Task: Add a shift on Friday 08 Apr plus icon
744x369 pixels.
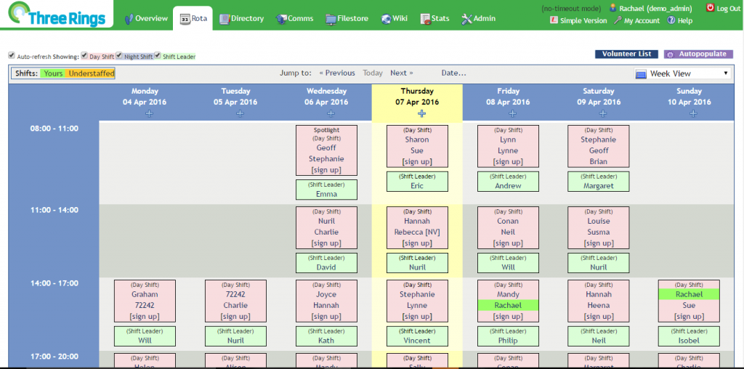Action: (512, 113)
